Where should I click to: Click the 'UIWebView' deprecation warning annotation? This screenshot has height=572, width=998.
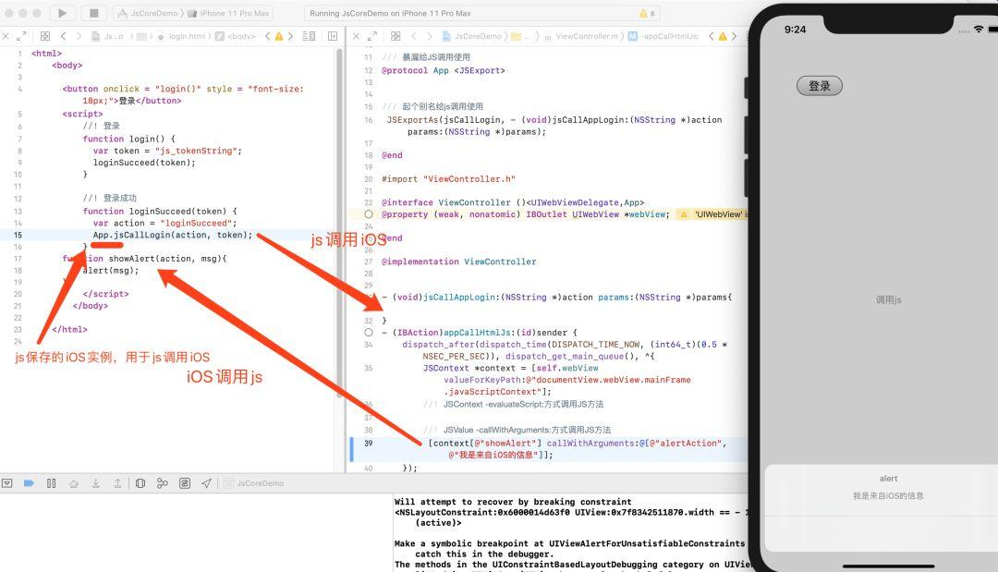[x=711, y=214]
